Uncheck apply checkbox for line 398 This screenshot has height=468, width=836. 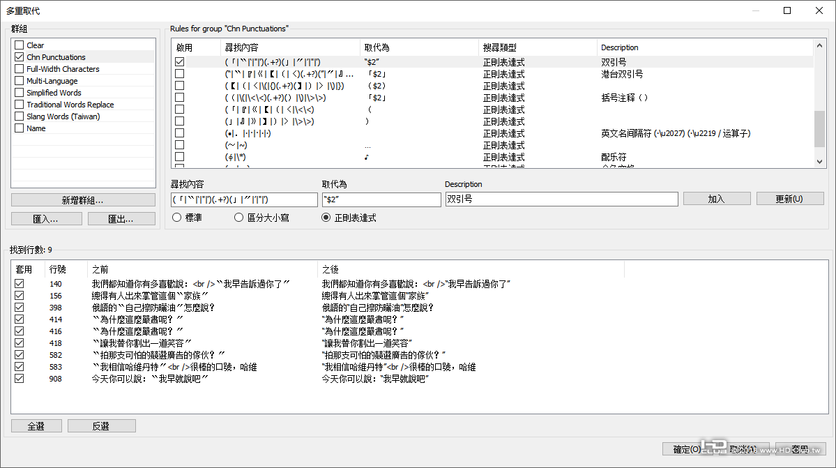pos(20,307)
